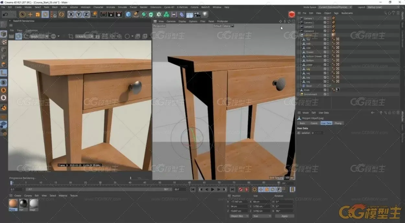This screenshot has width=405, height=223.
Task: Select the Live Selection tool
Action: pos(22,14)
